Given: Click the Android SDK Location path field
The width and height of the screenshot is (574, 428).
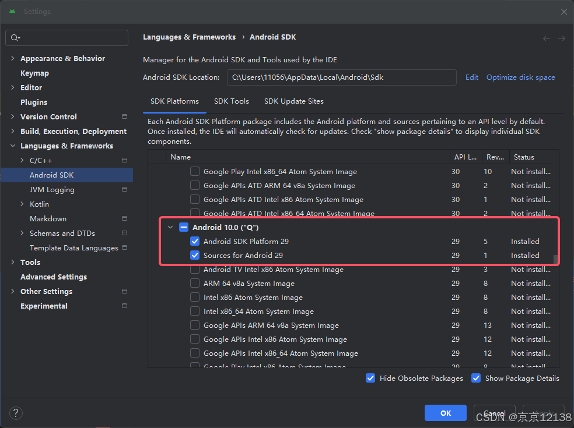Looking at the screenshot, I should tap(342, 77).
